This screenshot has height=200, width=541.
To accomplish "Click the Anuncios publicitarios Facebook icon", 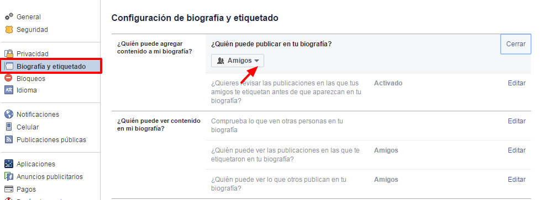I will pyautogui.click(x=9, y=177).
